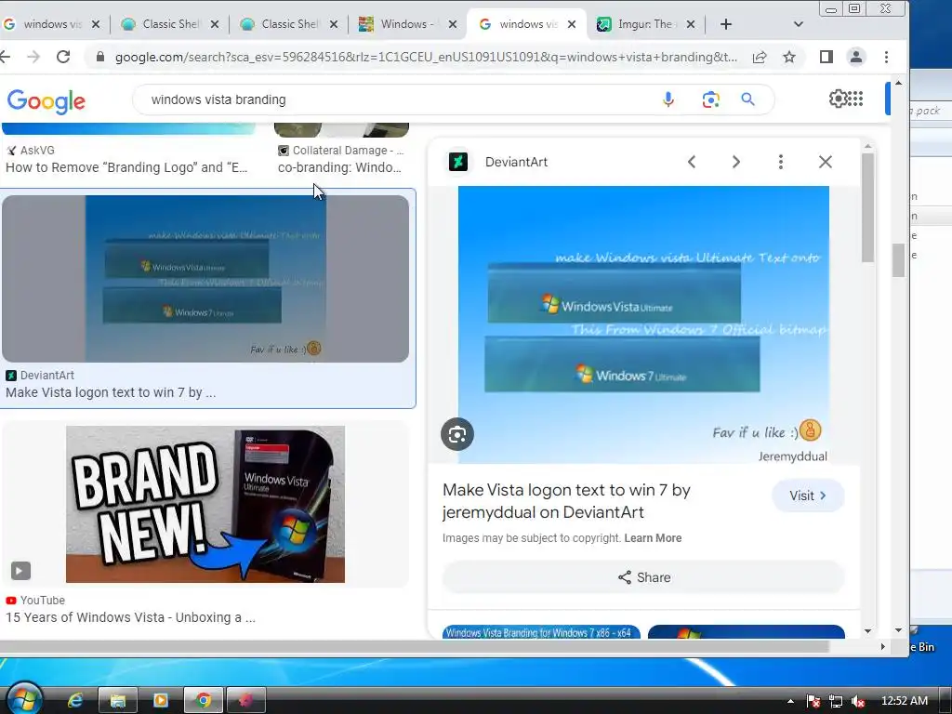Image resolution: width=952 pixels, height=714 pixels.
Task: Open the Learn More copyright link
Action: click(x=653, y=538)
